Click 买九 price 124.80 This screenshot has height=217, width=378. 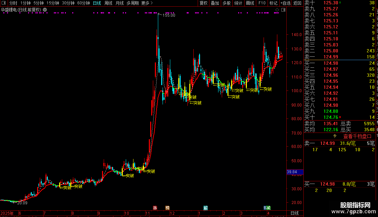click(331, 111)
